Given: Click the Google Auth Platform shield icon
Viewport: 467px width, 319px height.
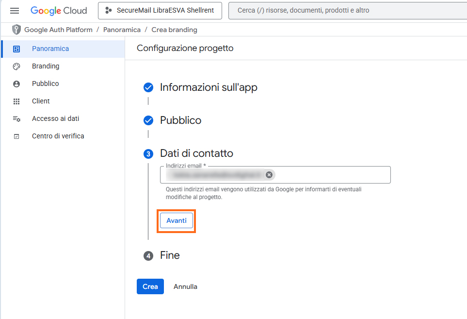Looking at the screenshot, I should point(16,30).
